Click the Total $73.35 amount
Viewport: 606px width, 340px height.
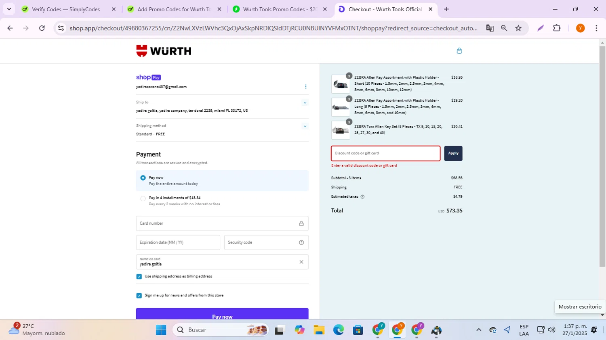pyautogui.click(x=455, y=211)
